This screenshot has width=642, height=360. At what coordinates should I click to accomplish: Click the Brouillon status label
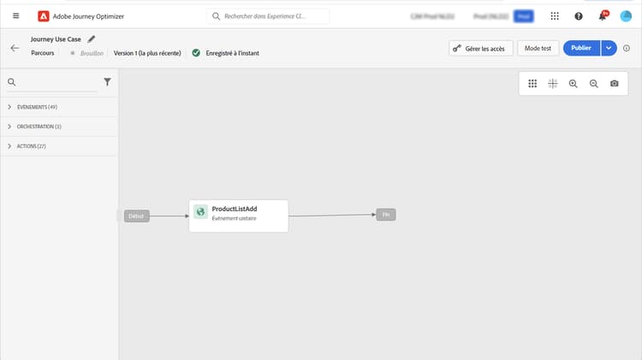[92, 53]
